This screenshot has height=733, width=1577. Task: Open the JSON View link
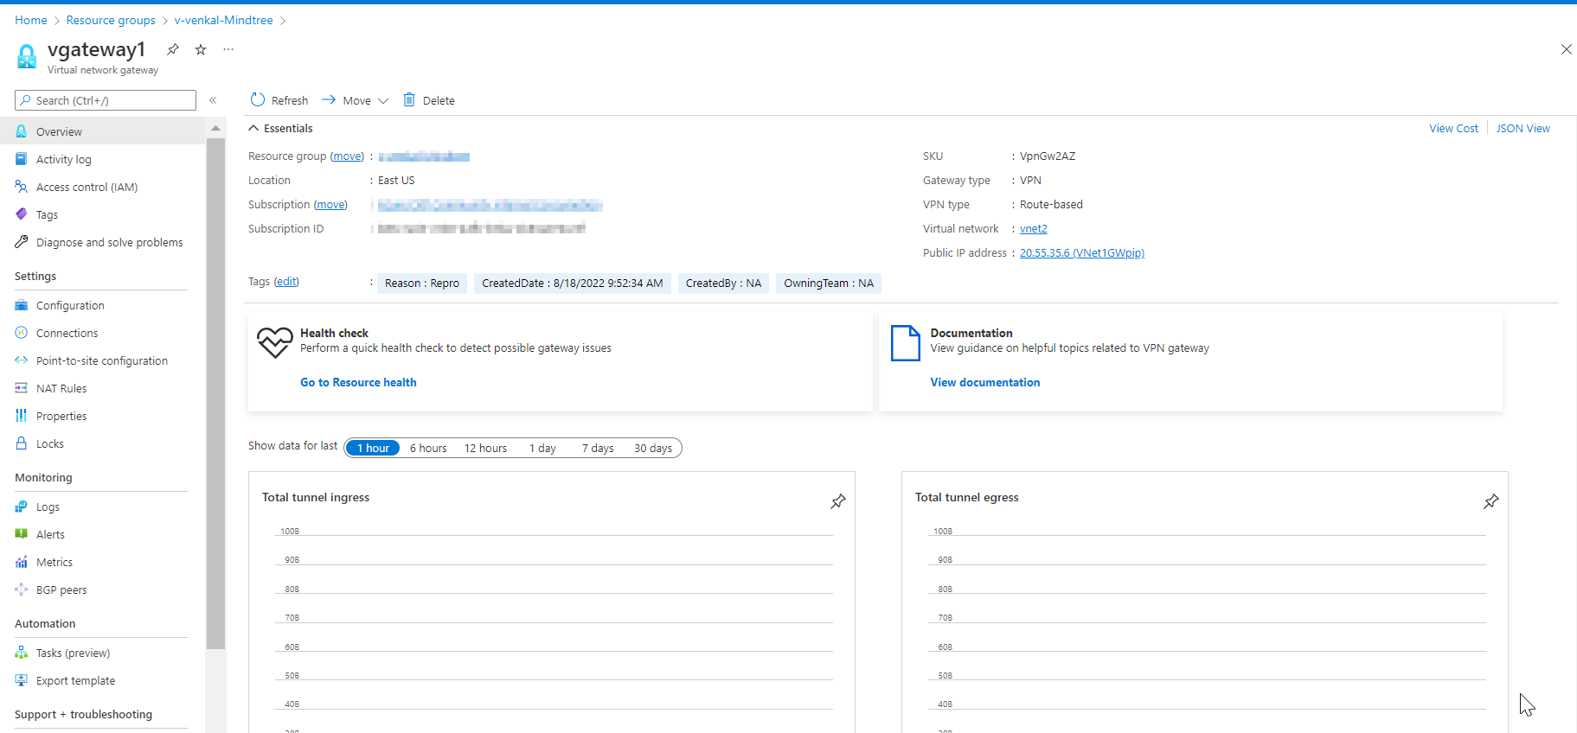tap(1523, 128)
